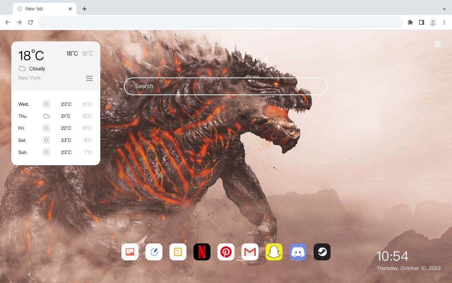Expand the tab search chevron

444,9
